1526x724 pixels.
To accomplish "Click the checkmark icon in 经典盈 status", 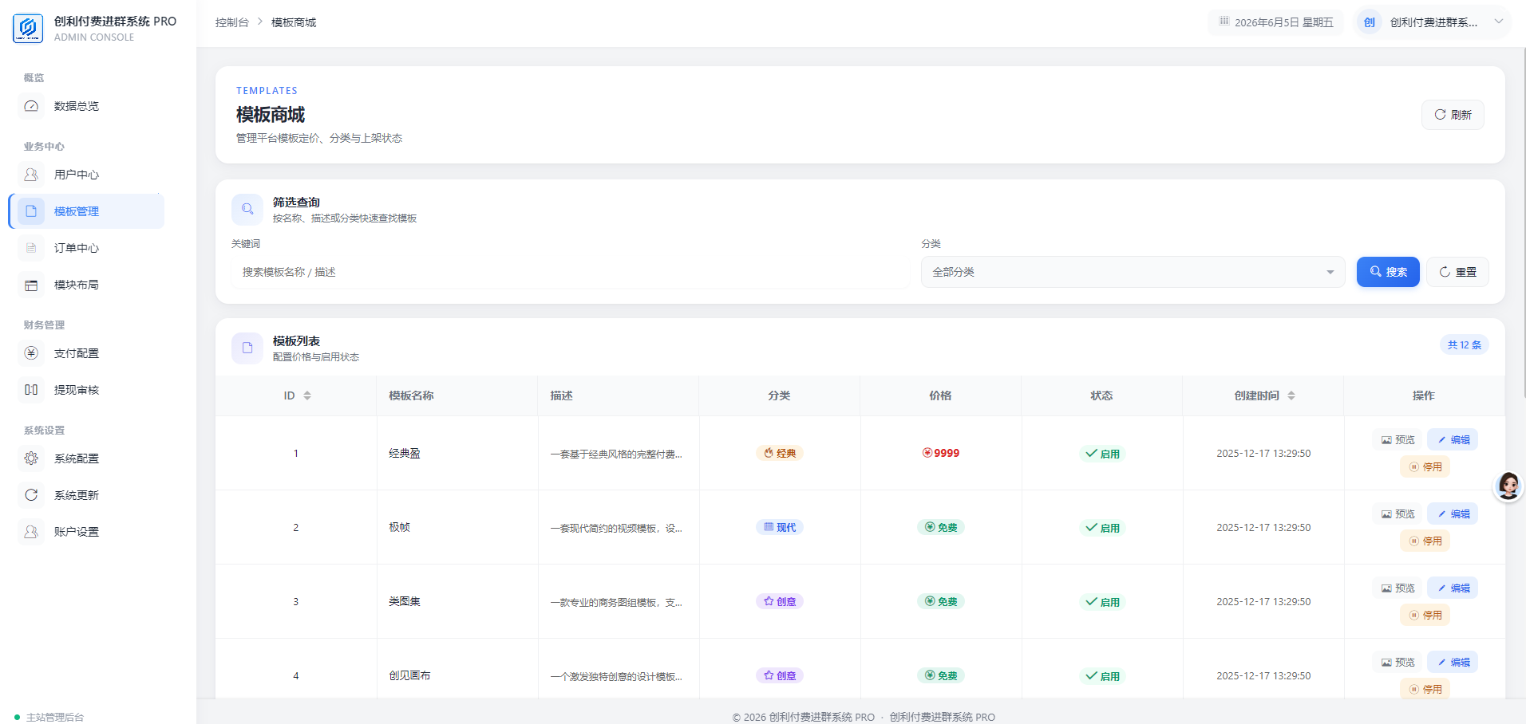I will click(1091, 453).
